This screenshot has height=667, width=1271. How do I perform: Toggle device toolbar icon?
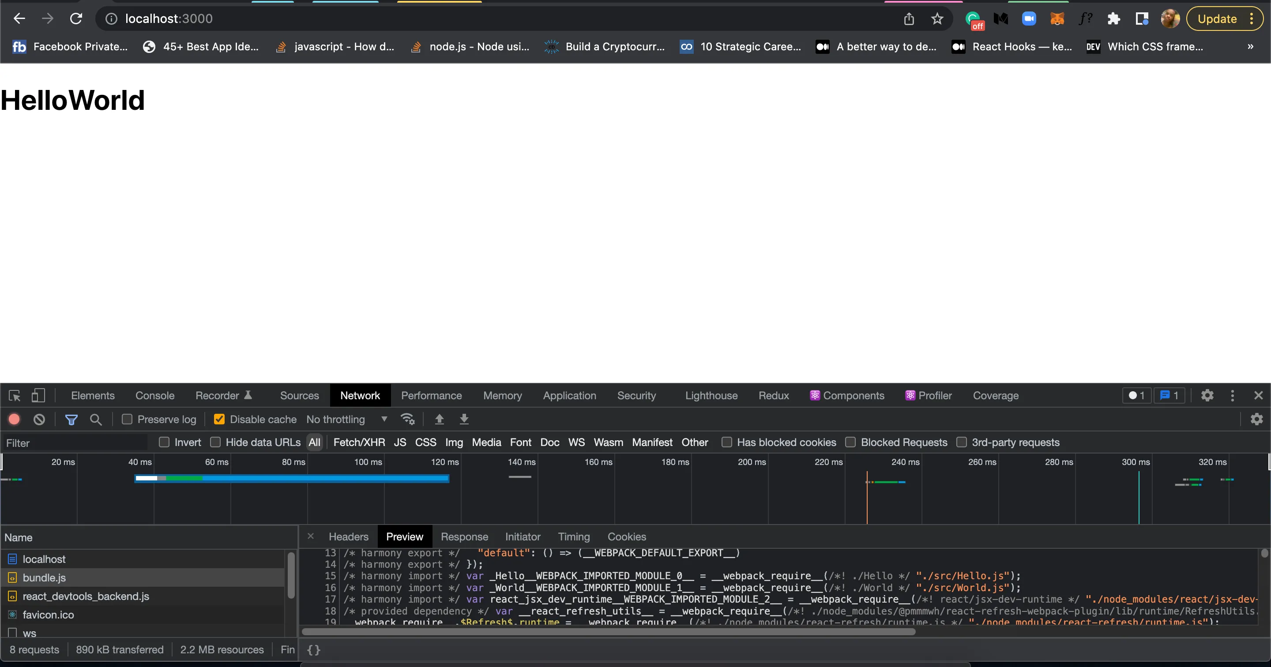click(x=38, y=396)
